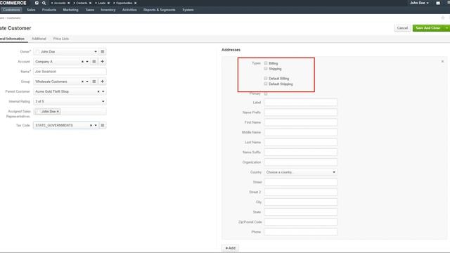Open the Activities main menu
This screenshot has width=450, height=253.
point(129,10)
